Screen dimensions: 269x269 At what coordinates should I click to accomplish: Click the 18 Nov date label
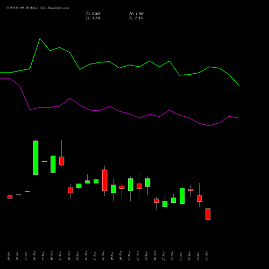coord(103,256)
